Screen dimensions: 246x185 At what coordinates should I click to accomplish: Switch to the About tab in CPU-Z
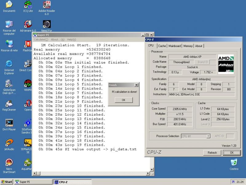click(x=199, y=46)
